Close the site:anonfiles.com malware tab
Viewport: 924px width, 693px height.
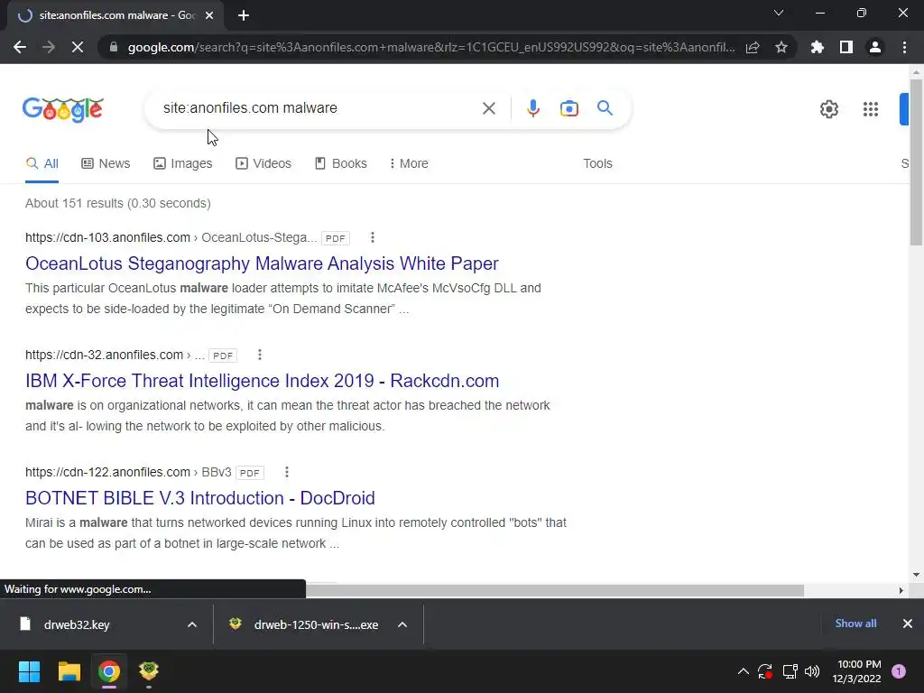pos(209,16)
